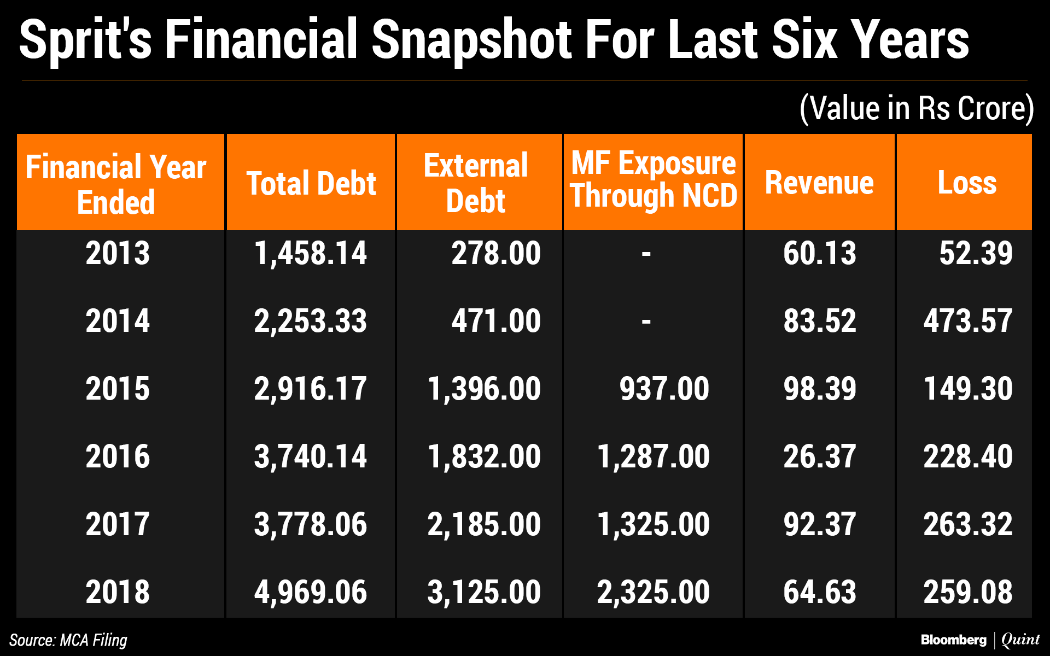Select the 2014 loss value 473.57
This screenshot has height=656, width=1050.
click(x=968, y=321)
